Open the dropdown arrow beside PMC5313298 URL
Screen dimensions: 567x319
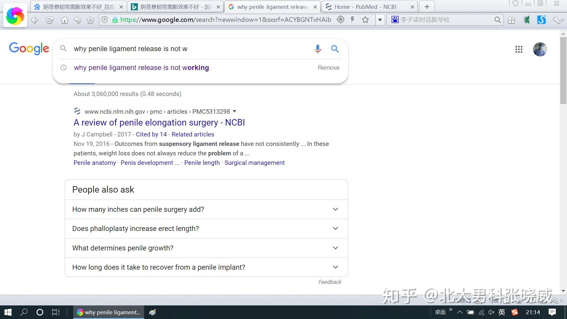pos(234,111)
